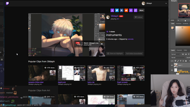Open the 229 views Art clip thumbnail
Viewport: 190px width, 107px height.
[x=101, y=99]
